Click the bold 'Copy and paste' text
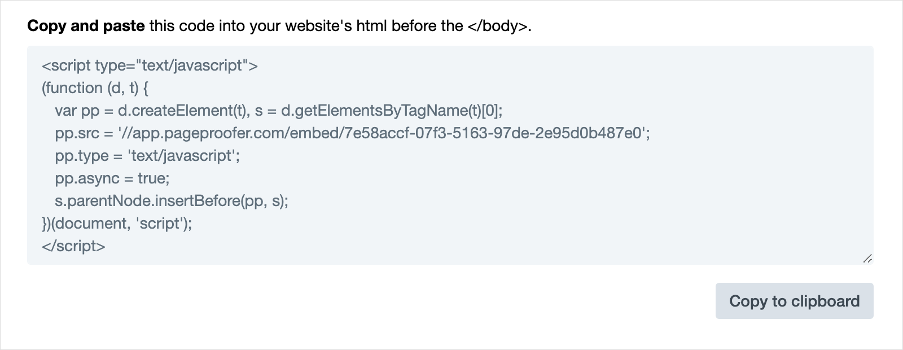The height and width of the screenshot is (350, 903). click(86, 26)
